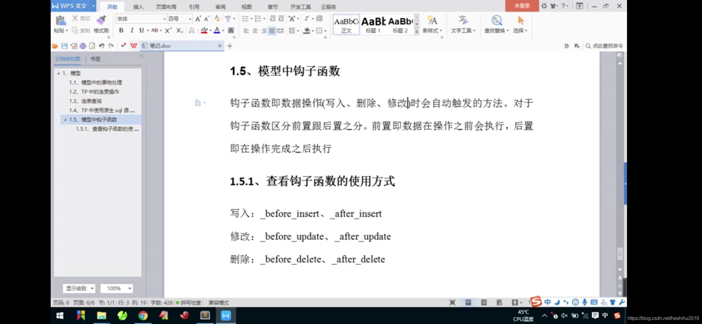Select the Format Painter brush
The image size is (702, 324).
tap(101, 20)
